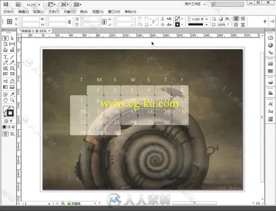The width and height of the screenshot is (276, 211).
Task: Open the View Options dropdown in application bar
Action: pyautogui.click(x=52, y=4)
